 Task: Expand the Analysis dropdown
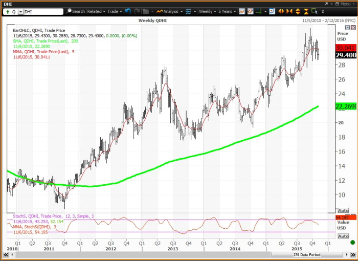coord(169,11)
